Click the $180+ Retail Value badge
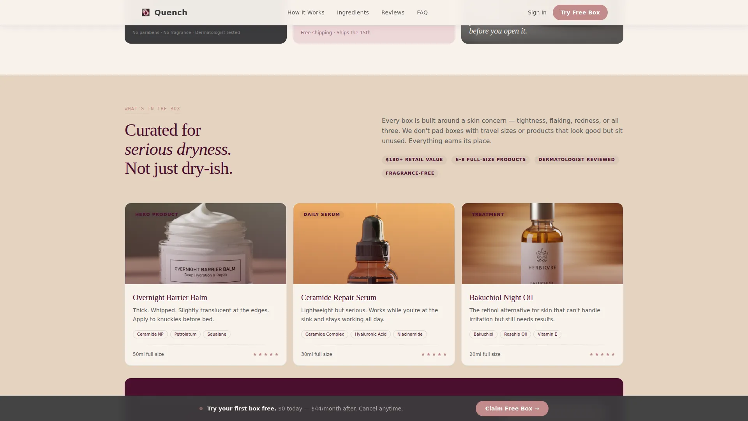 (x=414, y=159)
